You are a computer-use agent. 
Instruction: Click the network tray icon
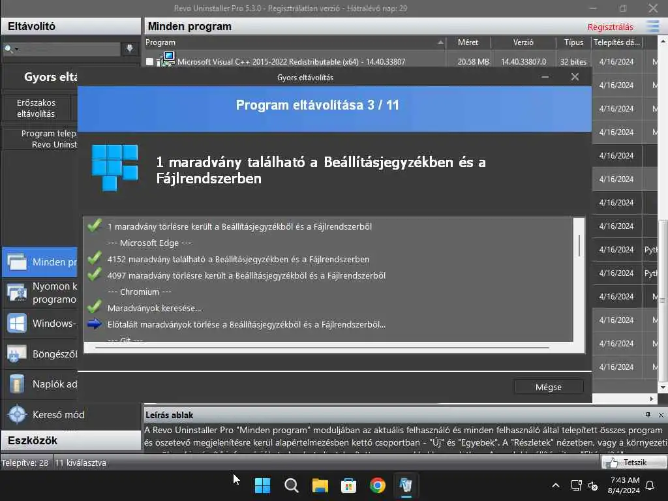click(576, 485)
